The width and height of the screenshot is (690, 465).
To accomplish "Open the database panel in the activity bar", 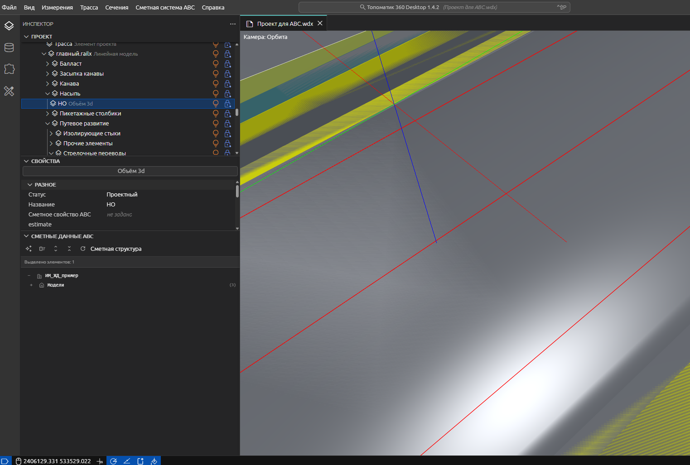I will pos(9,48).
